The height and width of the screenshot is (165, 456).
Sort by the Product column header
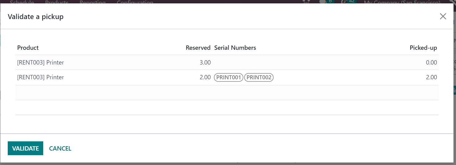pyautogui.click(x=28, y=48)
